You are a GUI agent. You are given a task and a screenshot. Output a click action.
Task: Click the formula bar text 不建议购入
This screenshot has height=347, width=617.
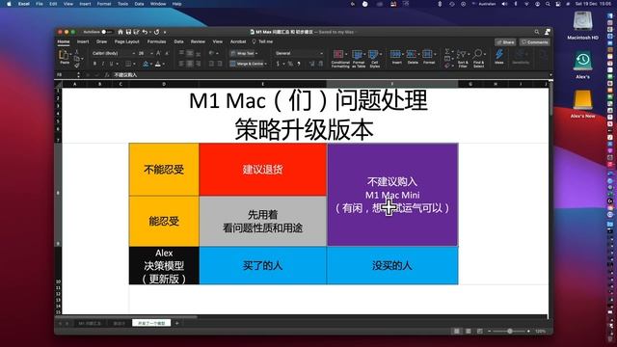click(x=125, y=75)
